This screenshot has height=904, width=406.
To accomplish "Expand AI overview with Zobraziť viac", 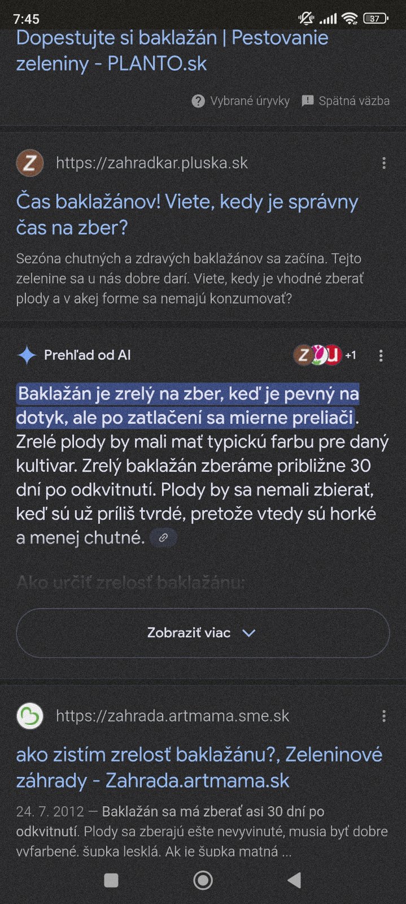I will coord(189,633).
